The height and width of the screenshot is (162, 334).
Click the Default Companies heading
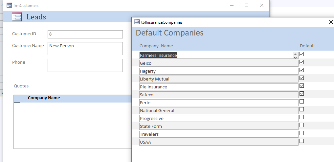point(169,33)
